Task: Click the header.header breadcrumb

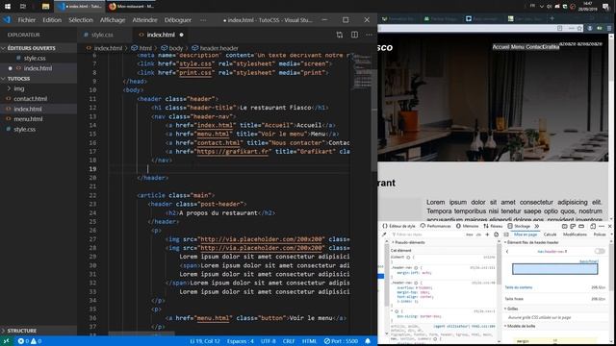Action: click(x=218, y=48)
